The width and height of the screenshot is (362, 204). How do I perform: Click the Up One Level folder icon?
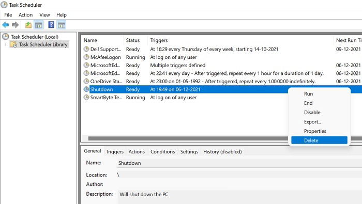(28, 25)
